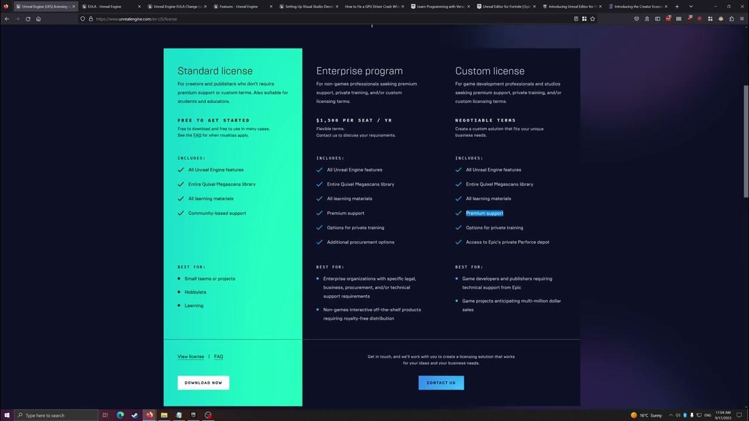Click the Community-based support item
The image size is (749, 421).
pyautogui.click(x=217, y=213)
